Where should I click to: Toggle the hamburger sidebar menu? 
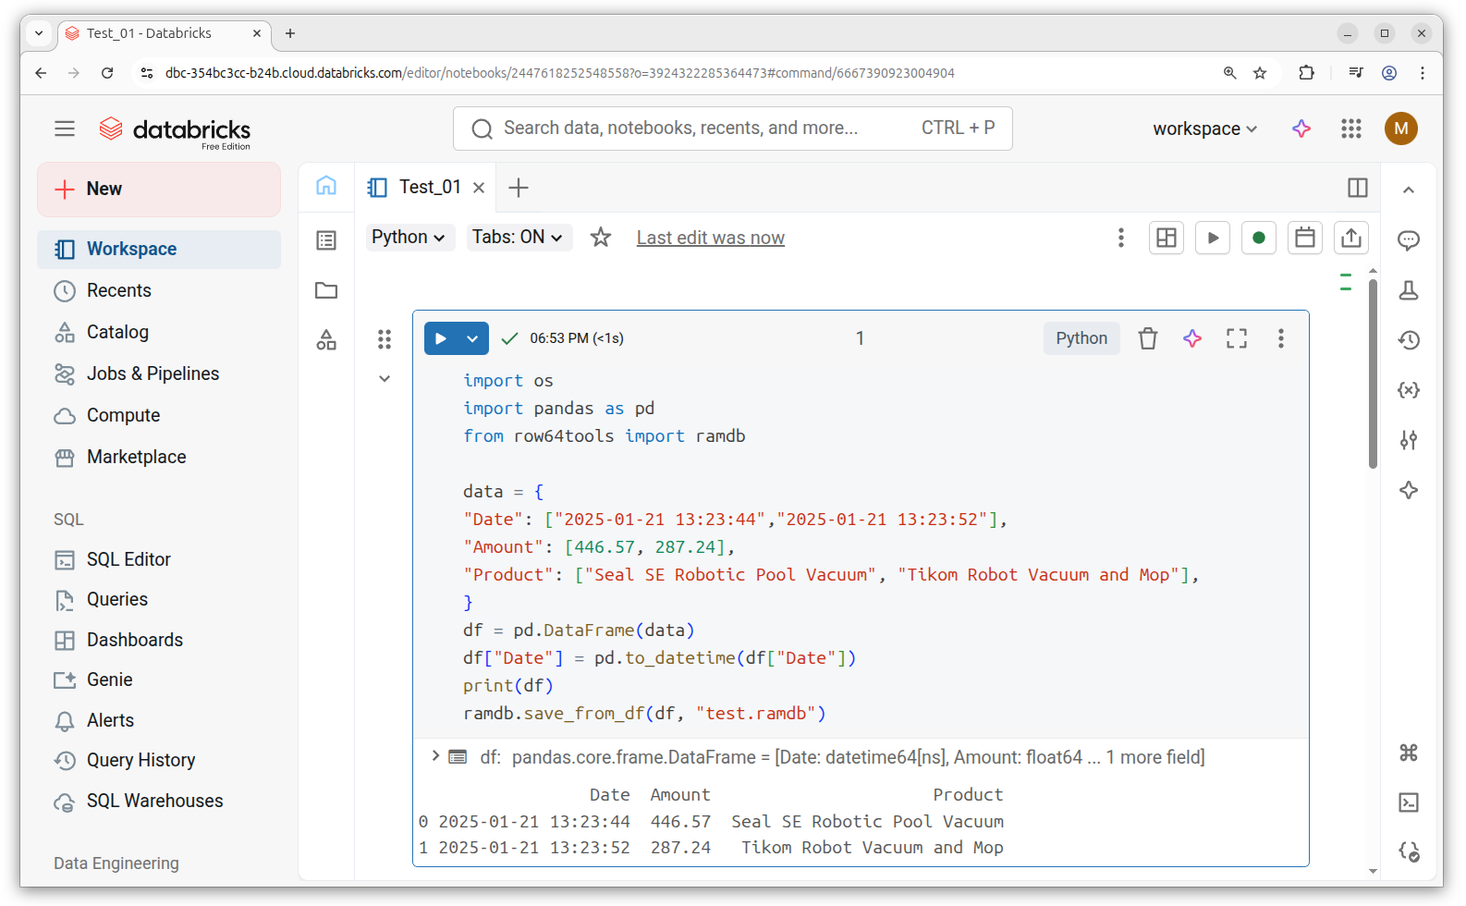65,129
